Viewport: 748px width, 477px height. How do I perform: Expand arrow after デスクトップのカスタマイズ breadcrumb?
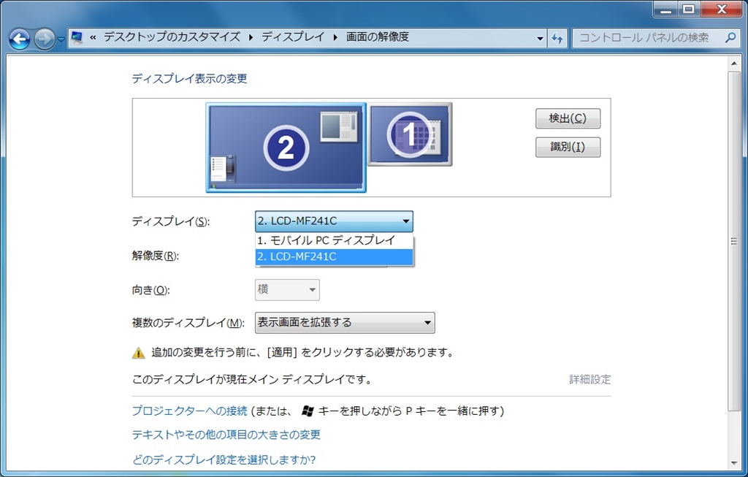click(x=251, y=37)
